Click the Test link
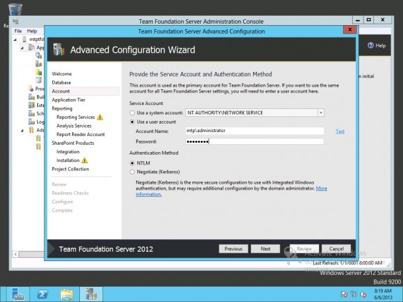This screenshot has height=302, width=403. point(340,132)
